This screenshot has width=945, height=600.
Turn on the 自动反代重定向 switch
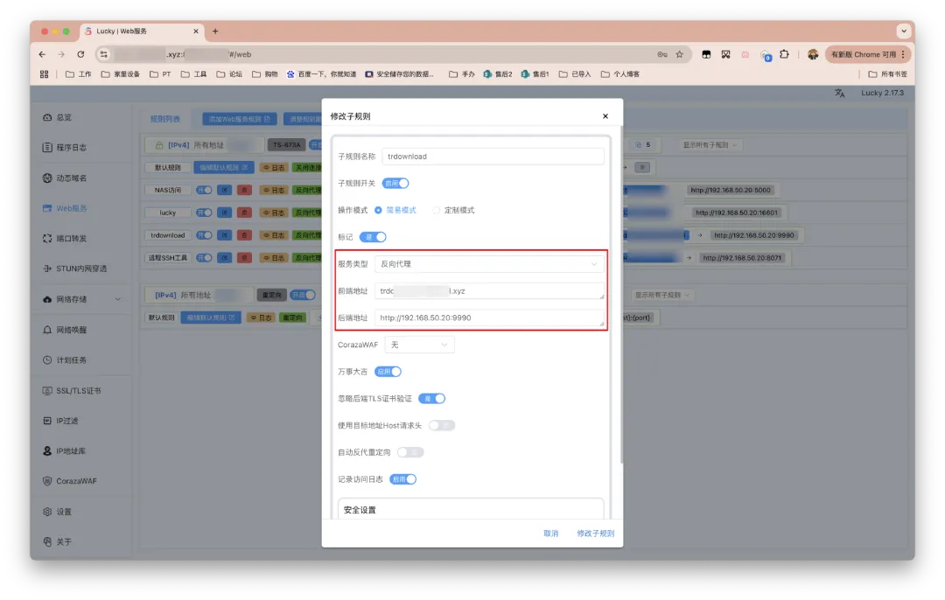click(410, 452)
